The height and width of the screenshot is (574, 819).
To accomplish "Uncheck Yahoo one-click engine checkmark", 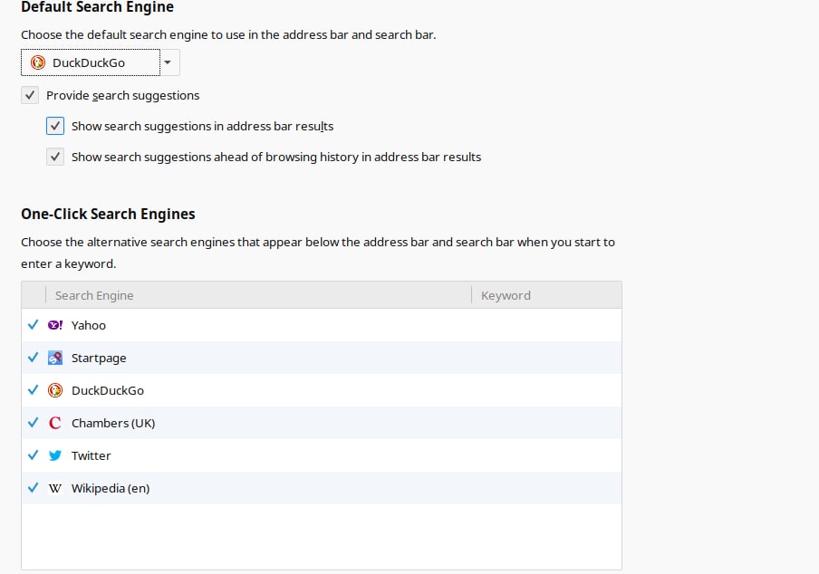I will click(33, 325).
